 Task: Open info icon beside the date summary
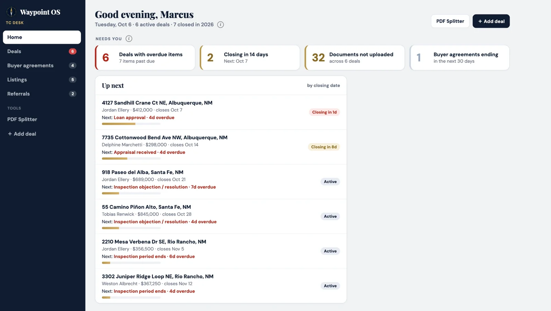pyautogui.click(x=220, y=25)
